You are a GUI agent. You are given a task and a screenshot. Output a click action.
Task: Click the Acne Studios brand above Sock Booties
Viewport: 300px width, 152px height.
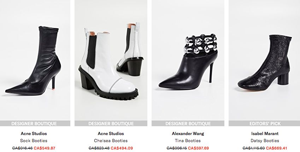click(x=34, y=133)
